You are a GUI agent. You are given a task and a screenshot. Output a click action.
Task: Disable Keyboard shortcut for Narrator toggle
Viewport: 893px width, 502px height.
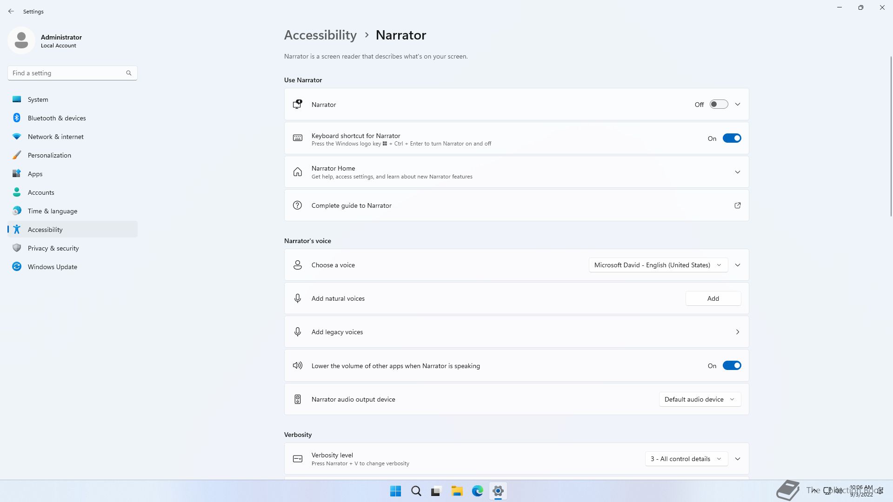coord(732,139)
